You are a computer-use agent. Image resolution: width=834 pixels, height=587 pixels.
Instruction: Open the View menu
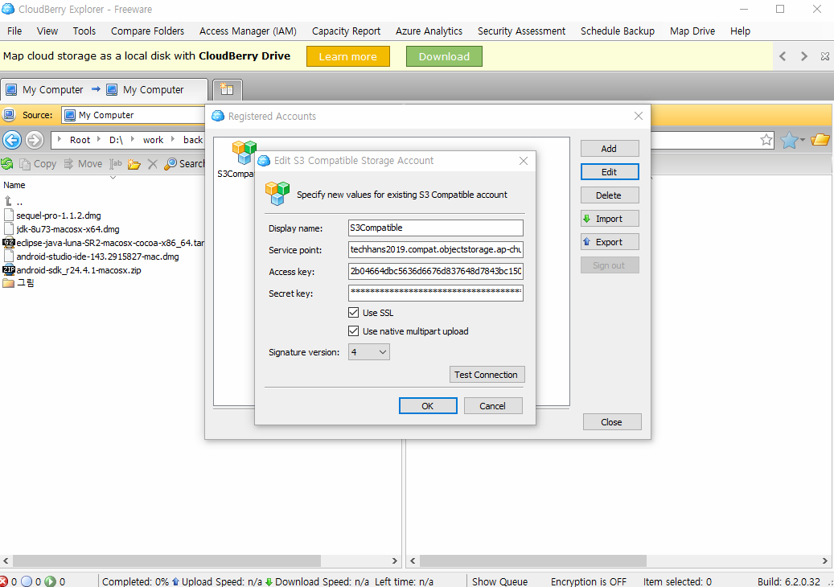tap(47, 31)
